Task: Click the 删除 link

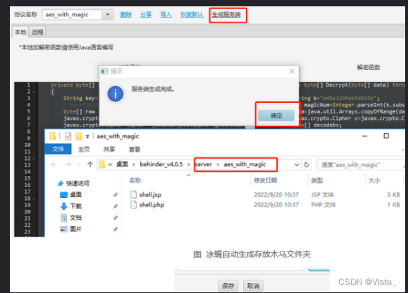Action: 125,15
